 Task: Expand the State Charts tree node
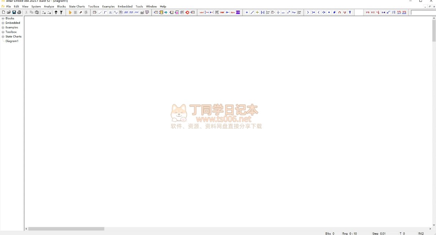coord(3,37)
